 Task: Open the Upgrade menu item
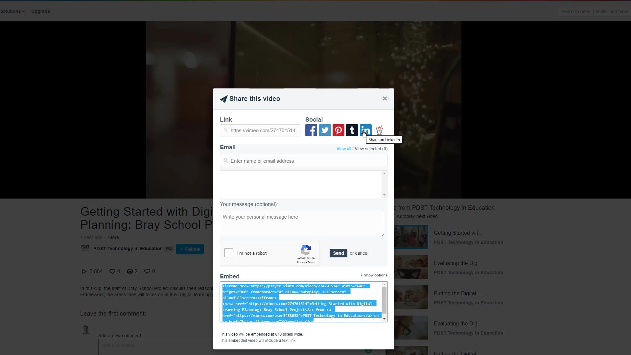pos(40,11)
